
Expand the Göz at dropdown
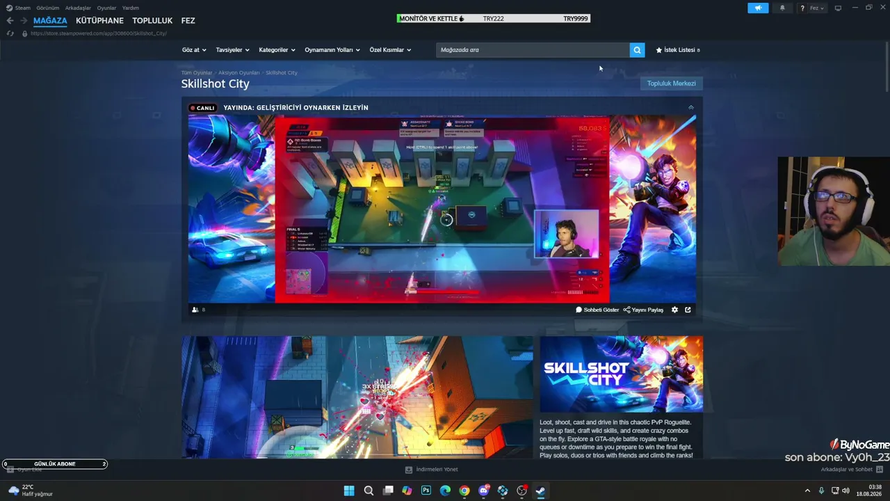click(x=194, y=50)
